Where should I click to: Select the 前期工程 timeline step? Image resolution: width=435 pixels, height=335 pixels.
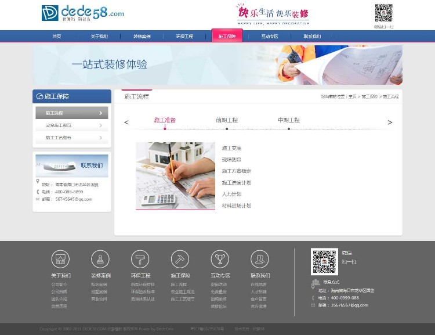(x=227, y=120)
